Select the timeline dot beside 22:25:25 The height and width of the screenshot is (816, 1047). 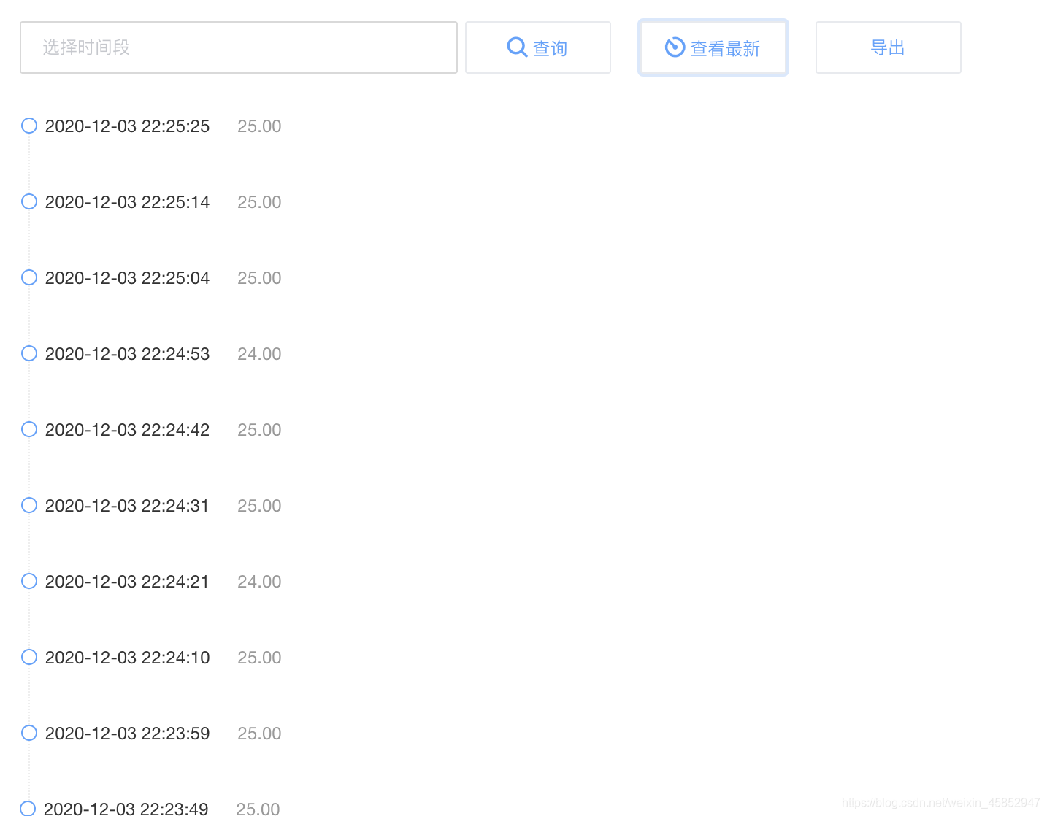coord(28,126)
